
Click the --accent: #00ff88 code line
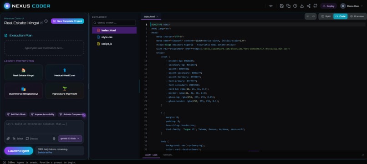178,69
